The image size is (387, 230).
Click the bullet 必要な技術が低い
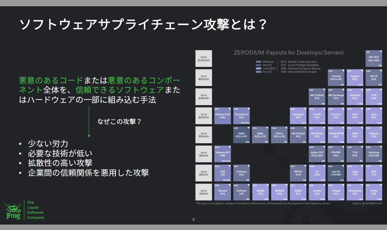[x=60, y=153]
